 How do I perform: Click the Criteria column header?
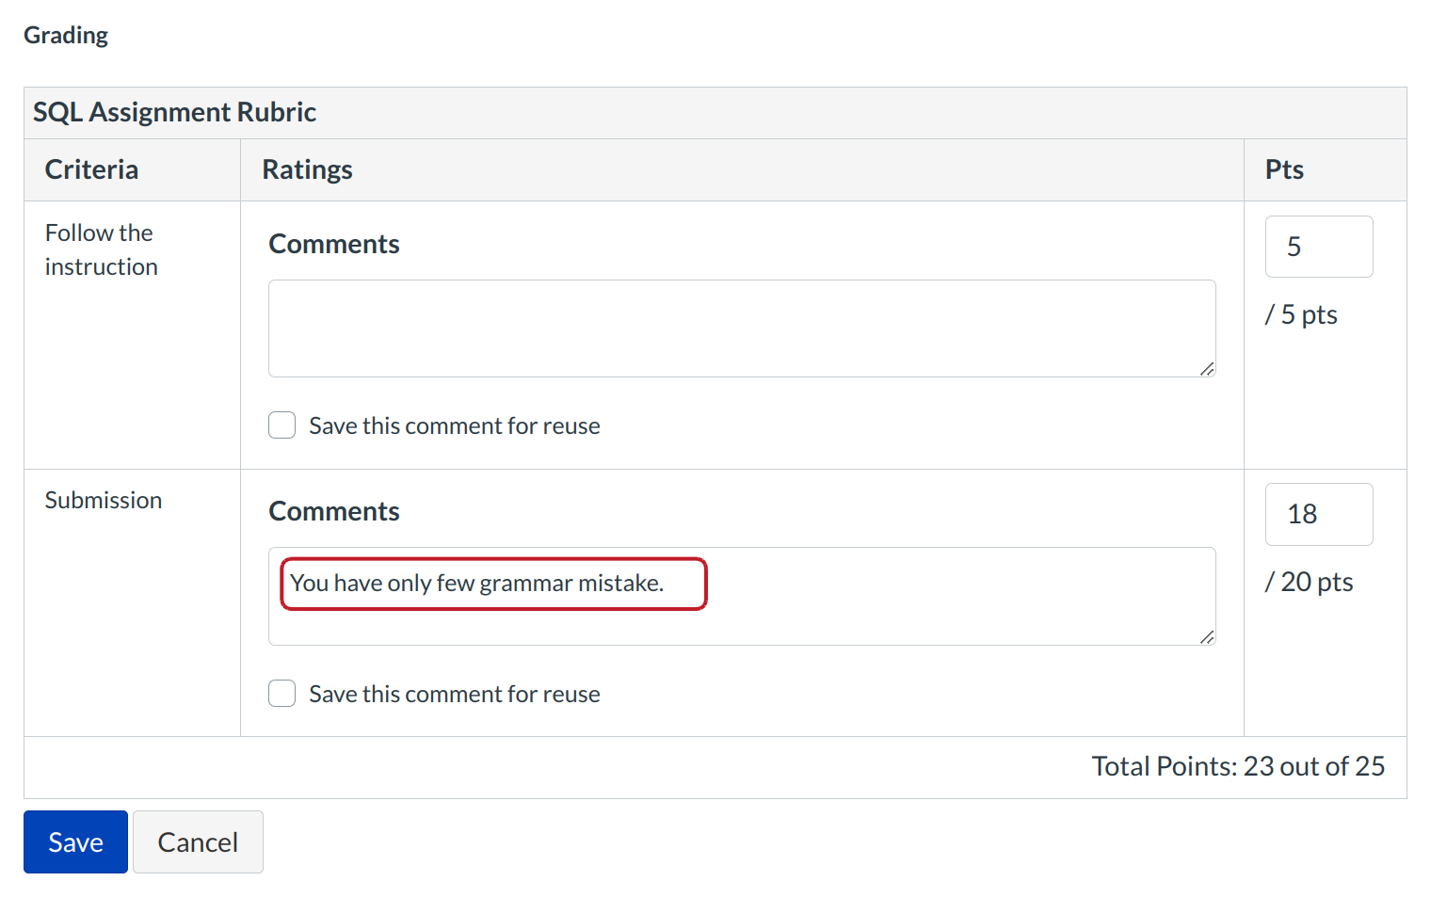(91, 169)
